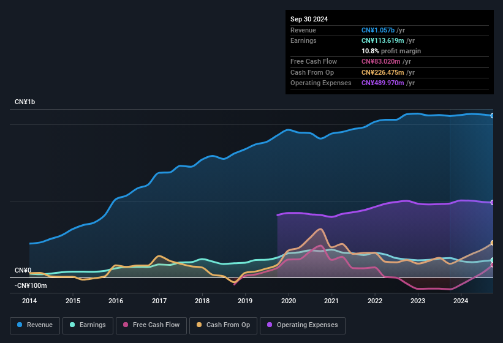Click the Revenue label in tooltip
The width and height of the screenshot is (503, 343).
click(303, 30)
